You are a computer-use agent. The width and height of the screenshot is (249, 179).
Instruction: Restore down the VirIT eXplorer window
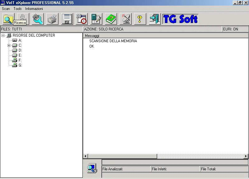[x=240, y=3]
